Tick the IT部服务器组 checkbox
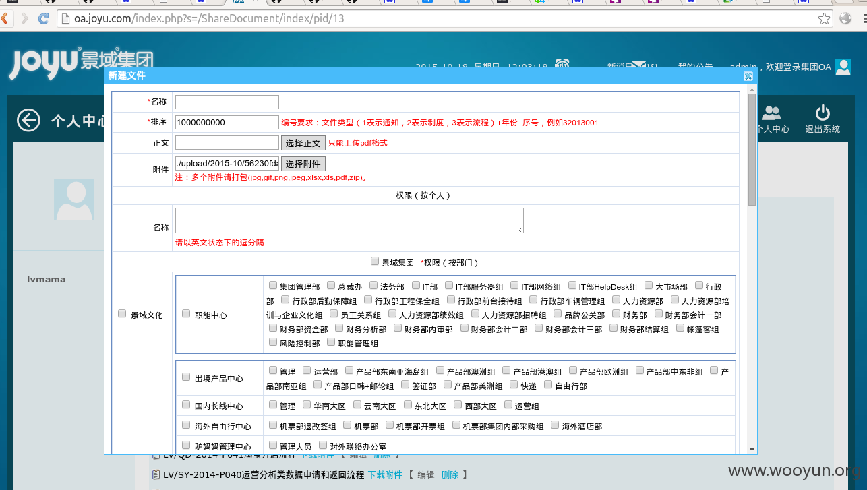The image size is (867, 490). pyautogui.click(x=448, y=285)
